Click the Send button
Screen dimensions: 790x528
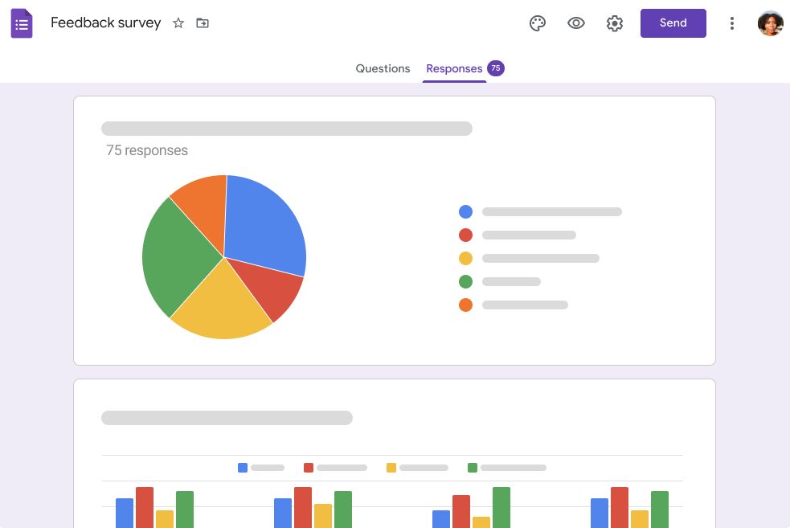pos(673,23)
